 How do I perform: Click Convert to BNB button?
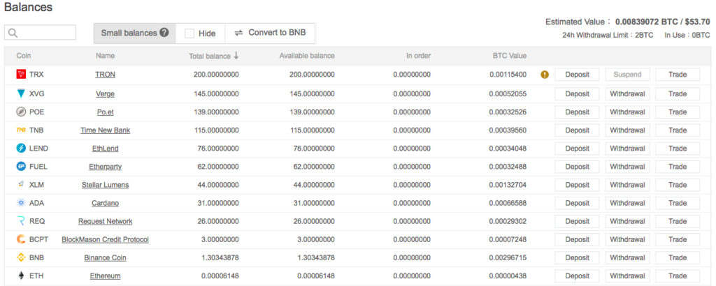[x=270, y=33]
